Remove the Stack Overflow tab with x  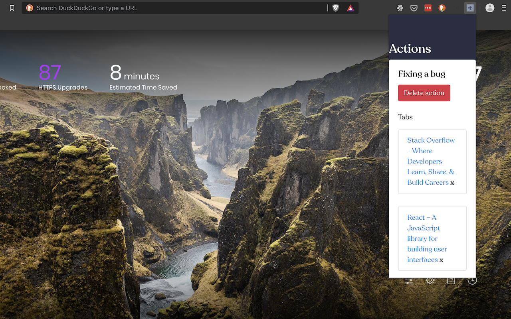tap(452, 183)
